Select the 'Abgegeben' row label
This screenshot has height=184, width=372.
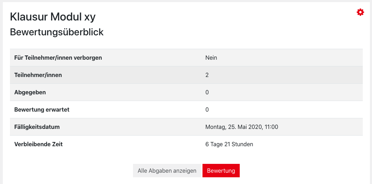click(30, 92)
